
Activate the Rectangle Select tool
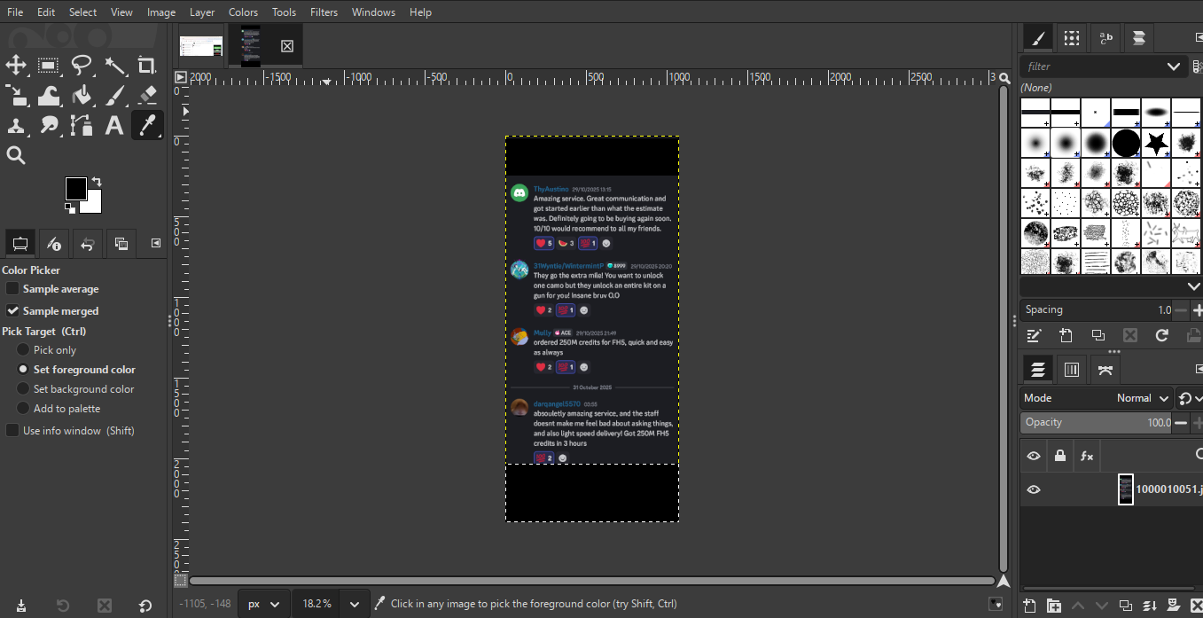[48, 65]
